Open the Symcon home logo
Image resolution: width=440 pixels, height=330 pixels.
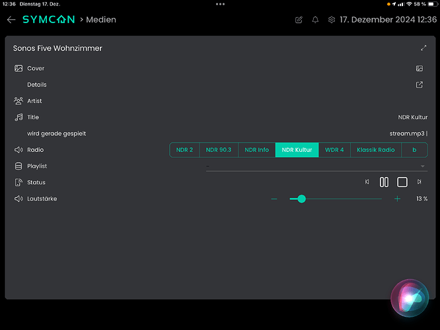click(48, 20)
